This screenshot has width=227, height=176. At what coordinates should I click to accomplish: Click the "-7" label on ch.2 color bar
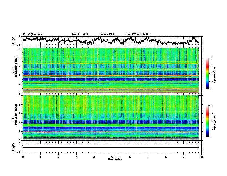[x=211, y=137]
